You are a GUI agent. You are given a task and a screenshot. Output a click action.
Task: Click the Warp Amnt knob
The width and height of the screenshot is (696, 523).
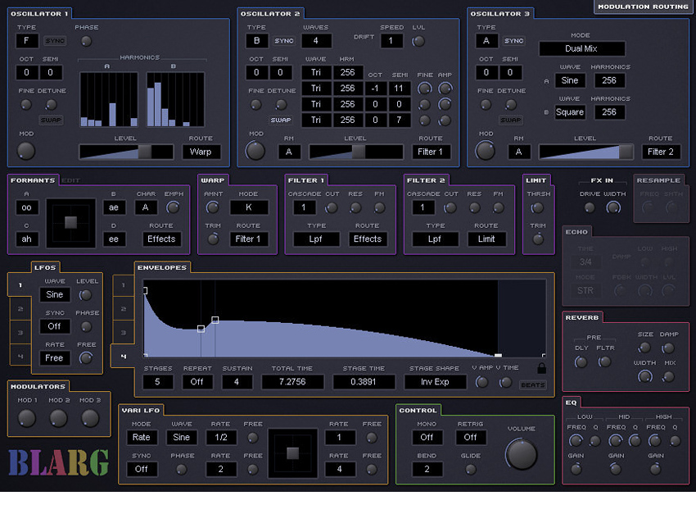pyautogui.click(x=213, y=207)
